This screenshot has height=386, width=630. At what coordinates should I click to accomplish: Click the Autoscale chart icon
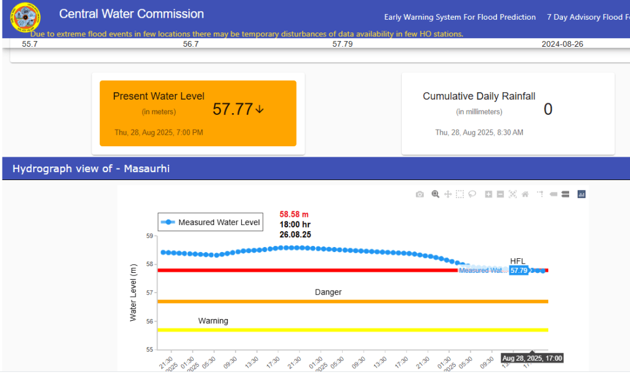[512, 194]
